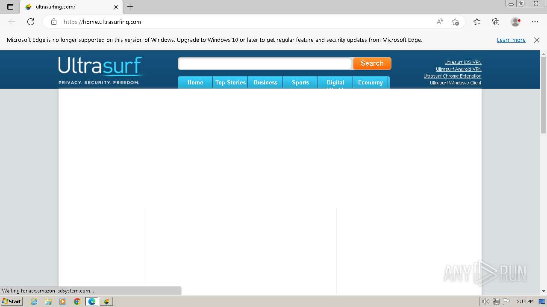The image size is (547, 307).
Task: Switch to Microsoft Edge taskbar button
Action: click(92, 301)
